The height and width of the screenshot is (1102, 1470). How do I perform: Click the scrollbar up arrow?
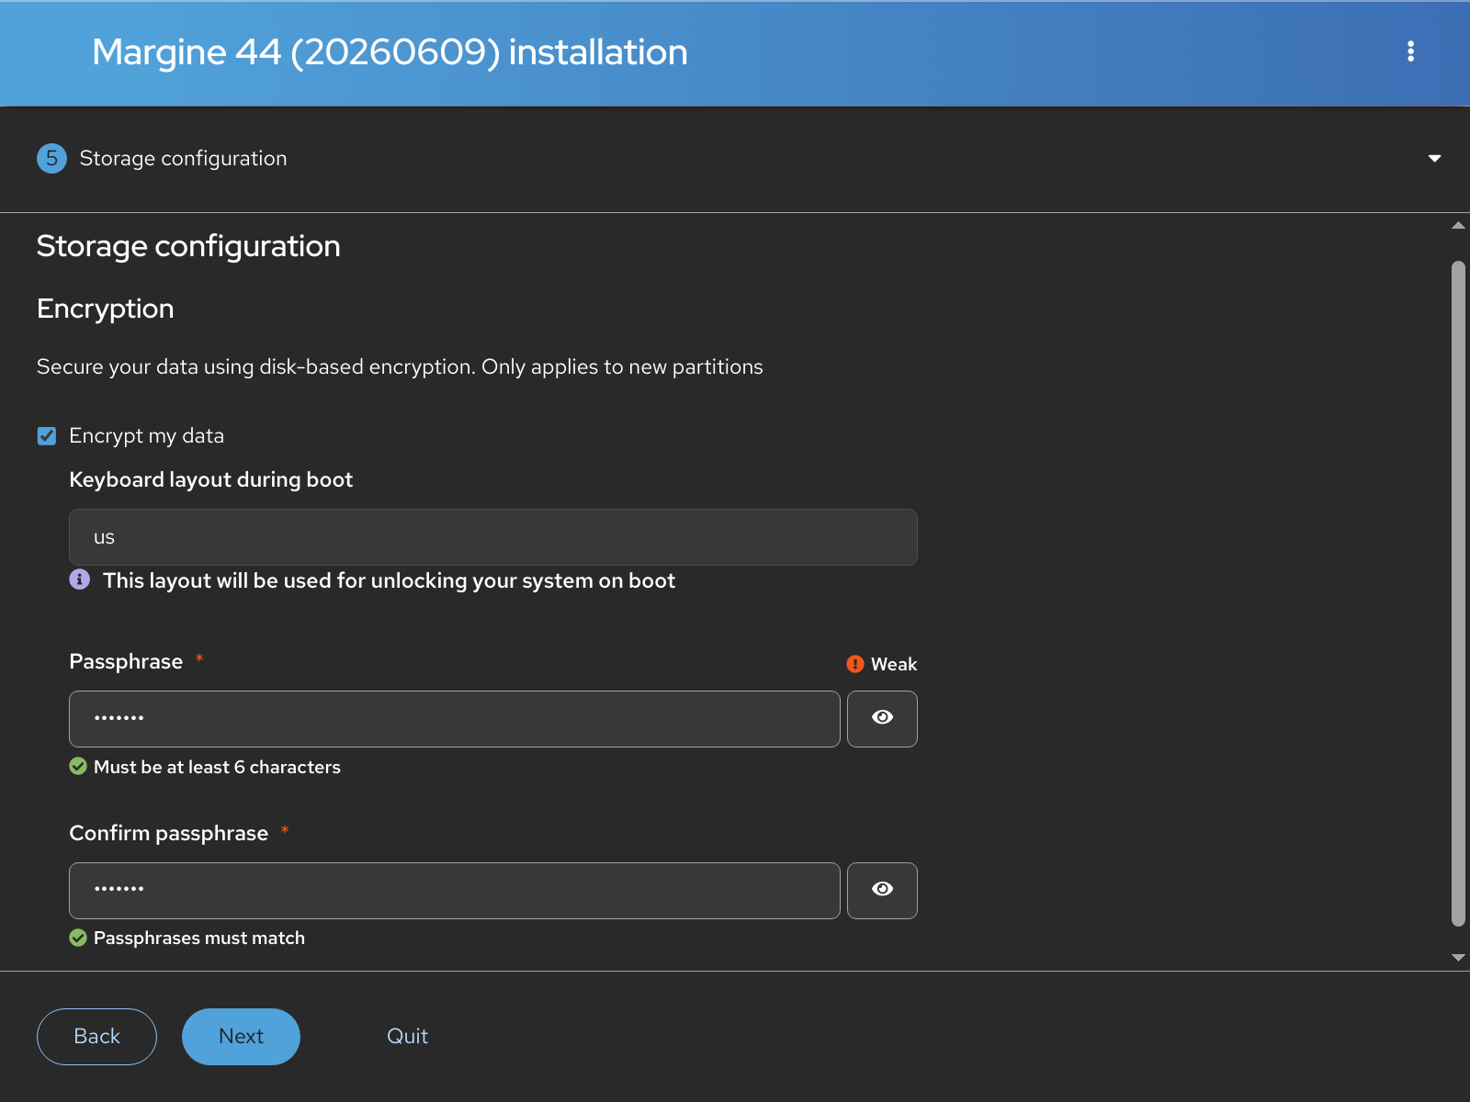pyautogui.click(x=1458, y=226)
